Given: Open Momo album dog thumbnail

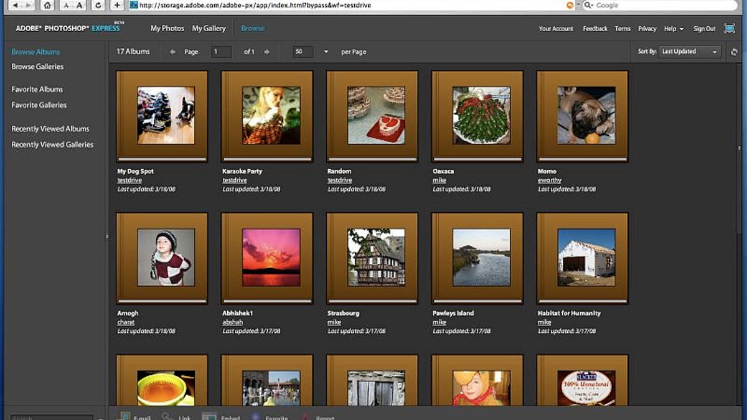Looking at the screenshot, I should coord(583,116).
